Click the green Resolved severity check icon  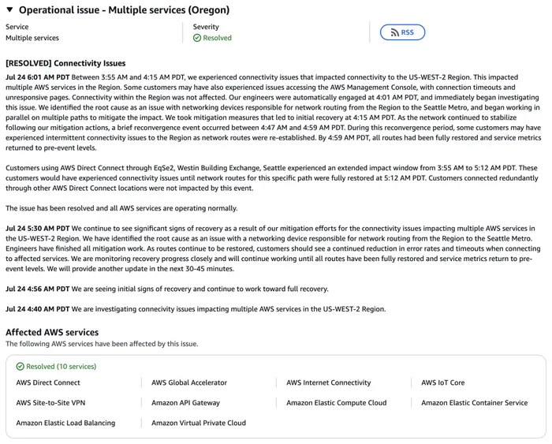pos(197,38)
